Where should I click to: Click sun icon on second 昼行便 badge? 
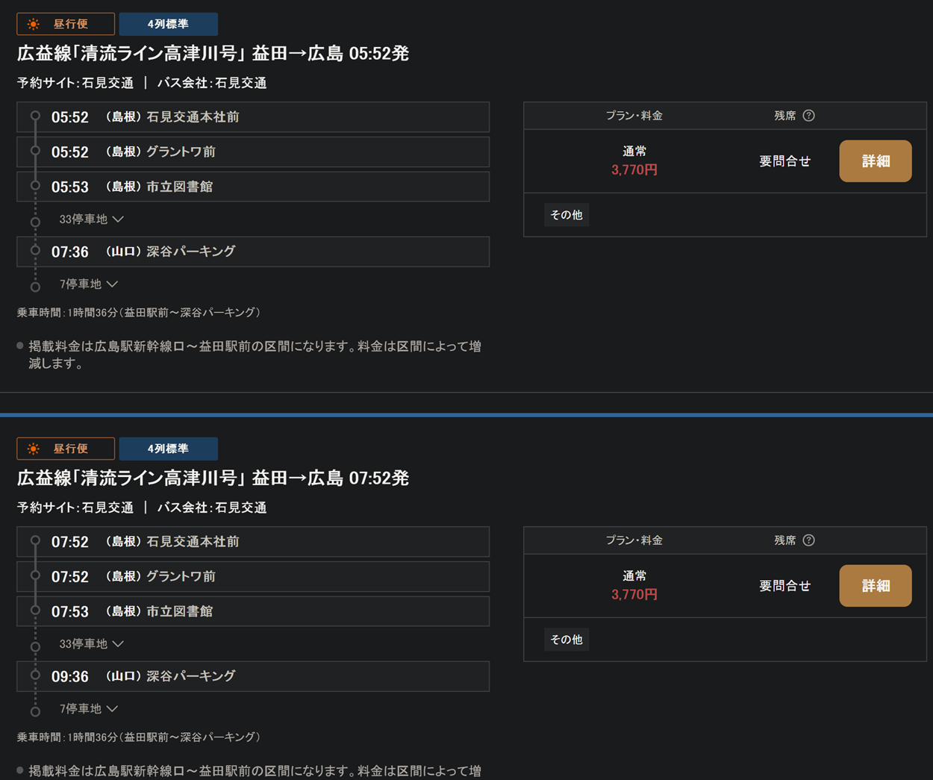click(33, 449)
